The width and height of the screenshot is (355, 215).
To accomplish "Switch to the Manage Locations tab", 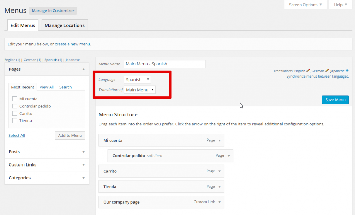I will [64, 25].
